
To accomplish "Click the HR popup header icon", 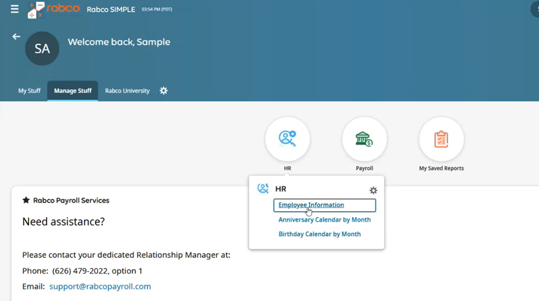I will [x=263, y=189].
